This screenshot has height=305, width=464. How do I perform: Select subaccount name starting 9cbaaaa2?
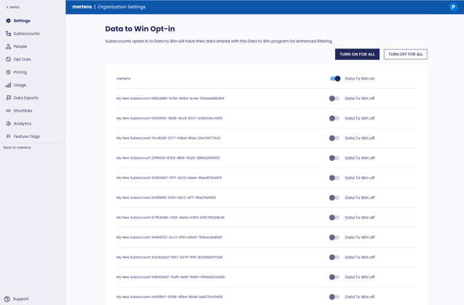click(169, 257)
